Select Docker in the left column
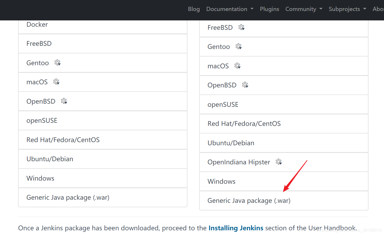The image size is (384, 235). point(103,27)
